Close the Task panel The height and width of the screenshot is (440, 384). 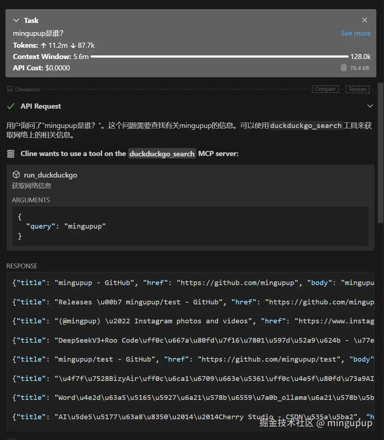364,20
